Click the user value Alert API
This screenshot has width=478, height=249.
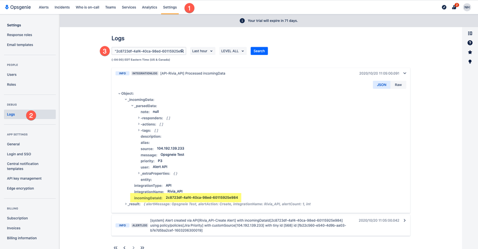click(x=160, y=167)
